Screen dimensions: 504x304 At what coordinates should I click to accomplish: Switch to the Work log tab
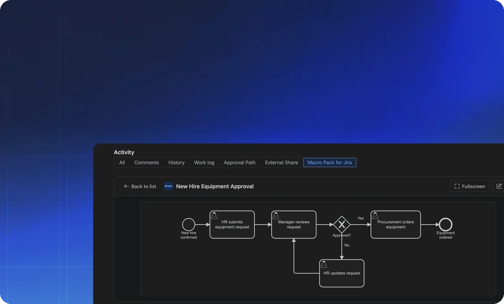pyautogui.click(x=204, y=163)
